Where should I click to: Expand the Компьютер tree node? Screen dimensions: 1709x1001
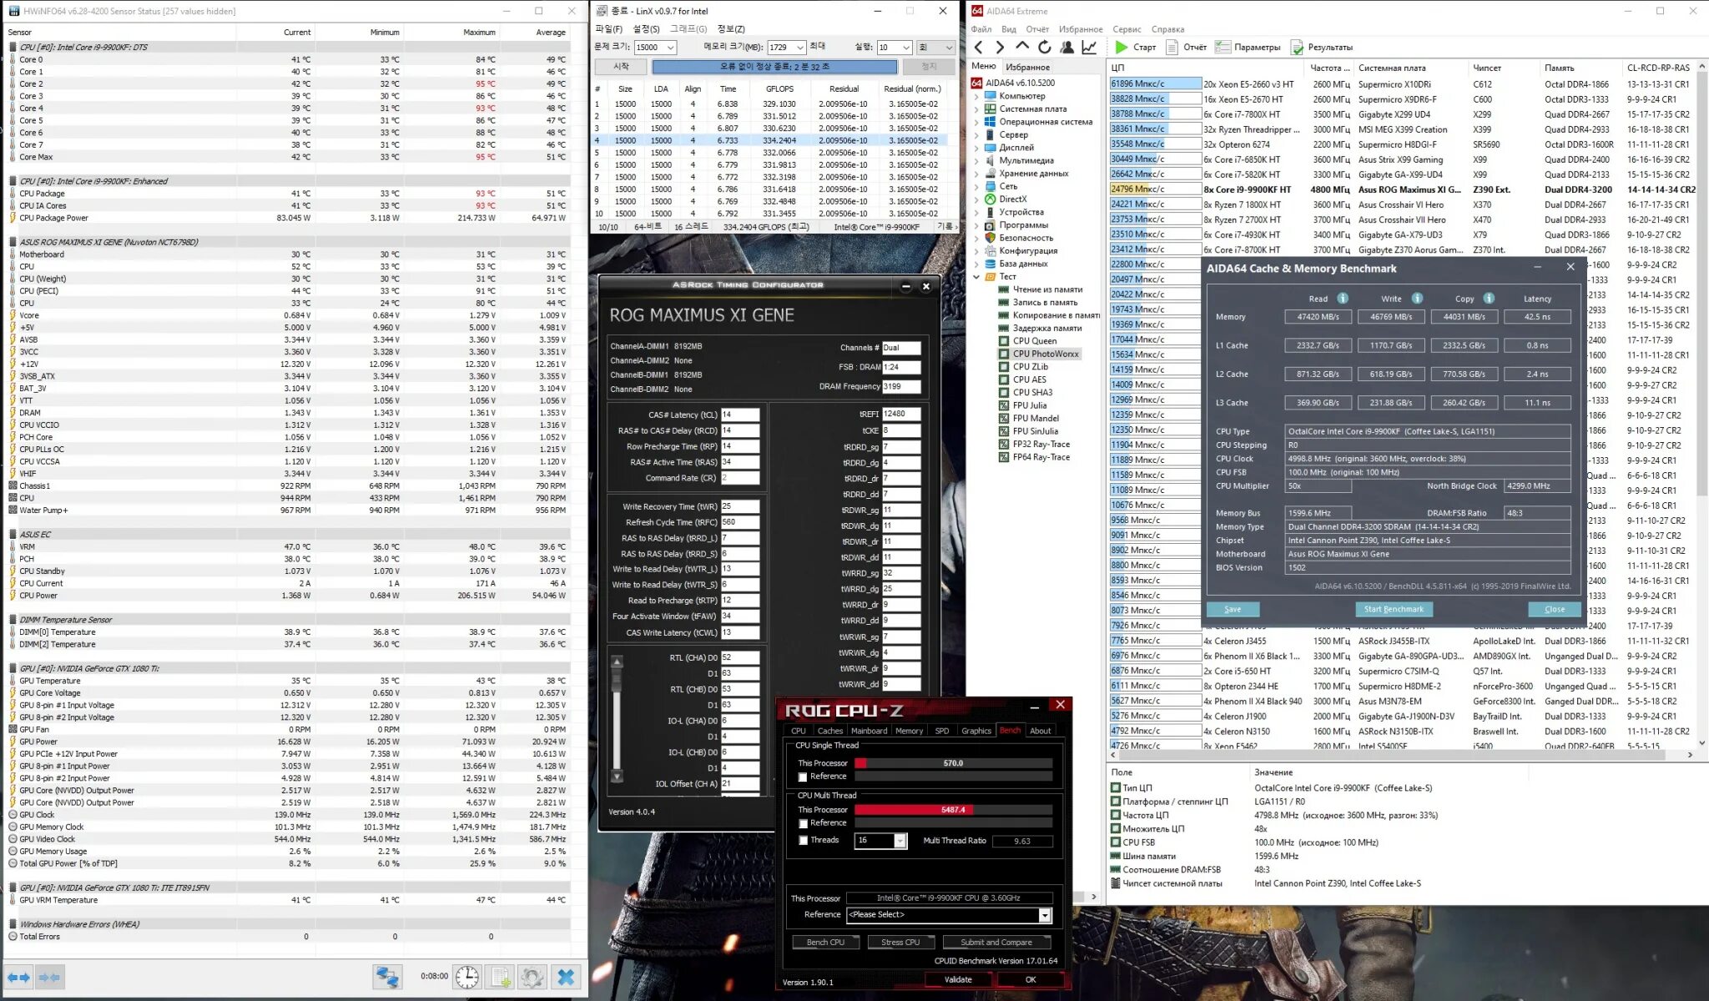977,96
